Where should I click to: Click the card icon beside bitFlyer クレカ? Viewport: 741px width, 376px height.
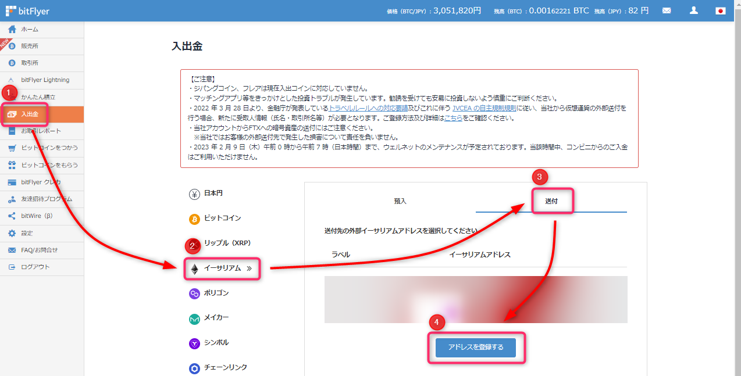click(12, 182)
